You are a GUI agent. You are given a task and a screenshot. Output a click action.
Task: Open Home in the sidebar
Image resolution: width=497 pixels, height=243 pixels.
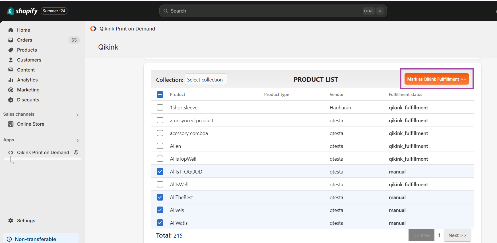24,30
